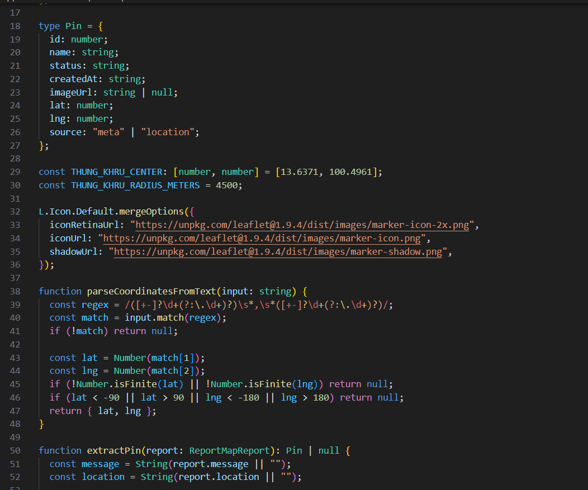Viewport: 588px width, 490px height.
Task: Click the "location" string literal on line 26
Action: (x=168, y=132)
